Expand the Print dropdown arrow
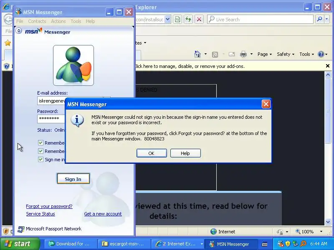Viewport: 334px width, 250px height. pos(251,54)
